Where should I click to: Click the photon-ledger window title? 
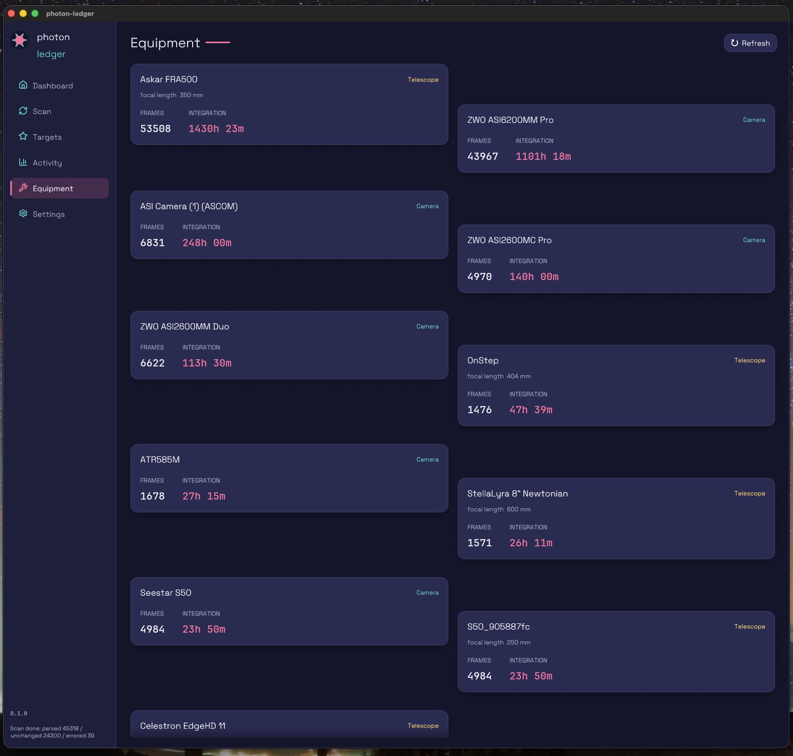point(70,13)
